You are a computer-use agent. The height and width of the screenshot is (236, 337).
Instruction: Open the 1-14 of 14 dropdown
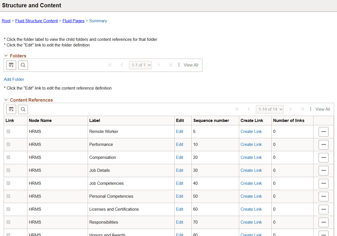pyautogui.click(x=269, y=109)
